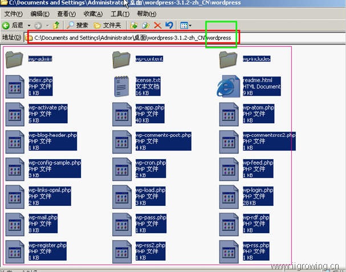Open the File menu
This screenshot has width=346, height=272.
point(14,14)
